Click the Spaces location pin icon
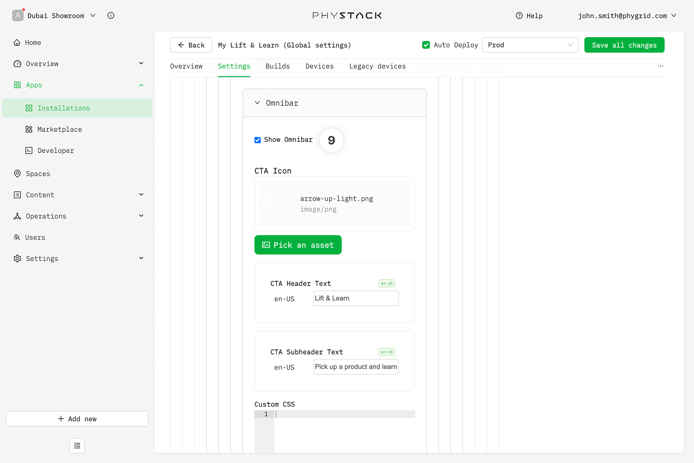This screenshot has height=463, width=694. tap(17, 174)
